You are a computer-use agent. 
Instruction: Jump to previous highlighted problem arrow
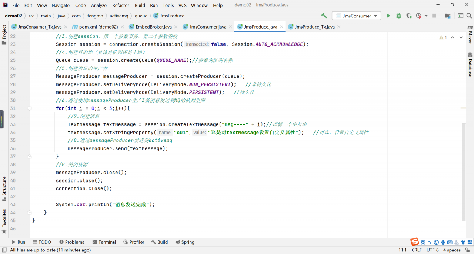(453, 37)
